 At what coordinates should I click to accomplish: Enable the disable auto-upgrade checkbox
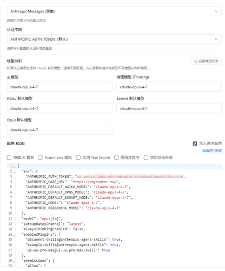tap(146, 158)
